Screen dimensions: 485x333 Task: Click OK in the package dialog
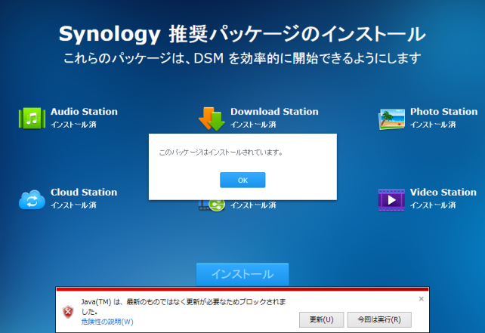pos(242,180)
